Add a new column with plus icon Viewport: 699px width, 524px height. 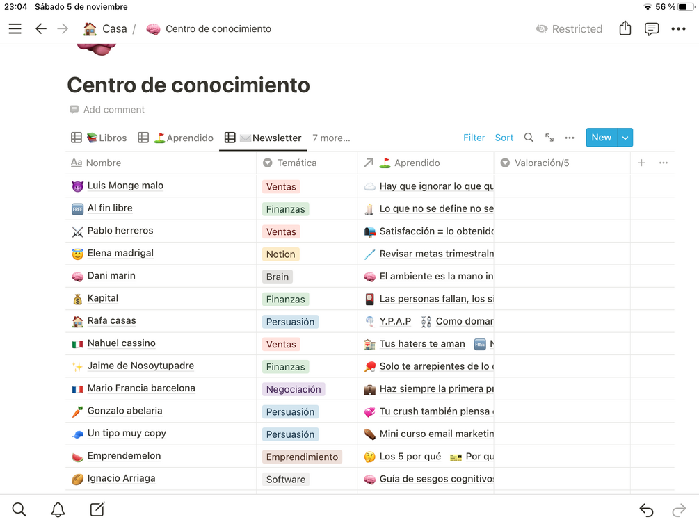click(641, 163)
